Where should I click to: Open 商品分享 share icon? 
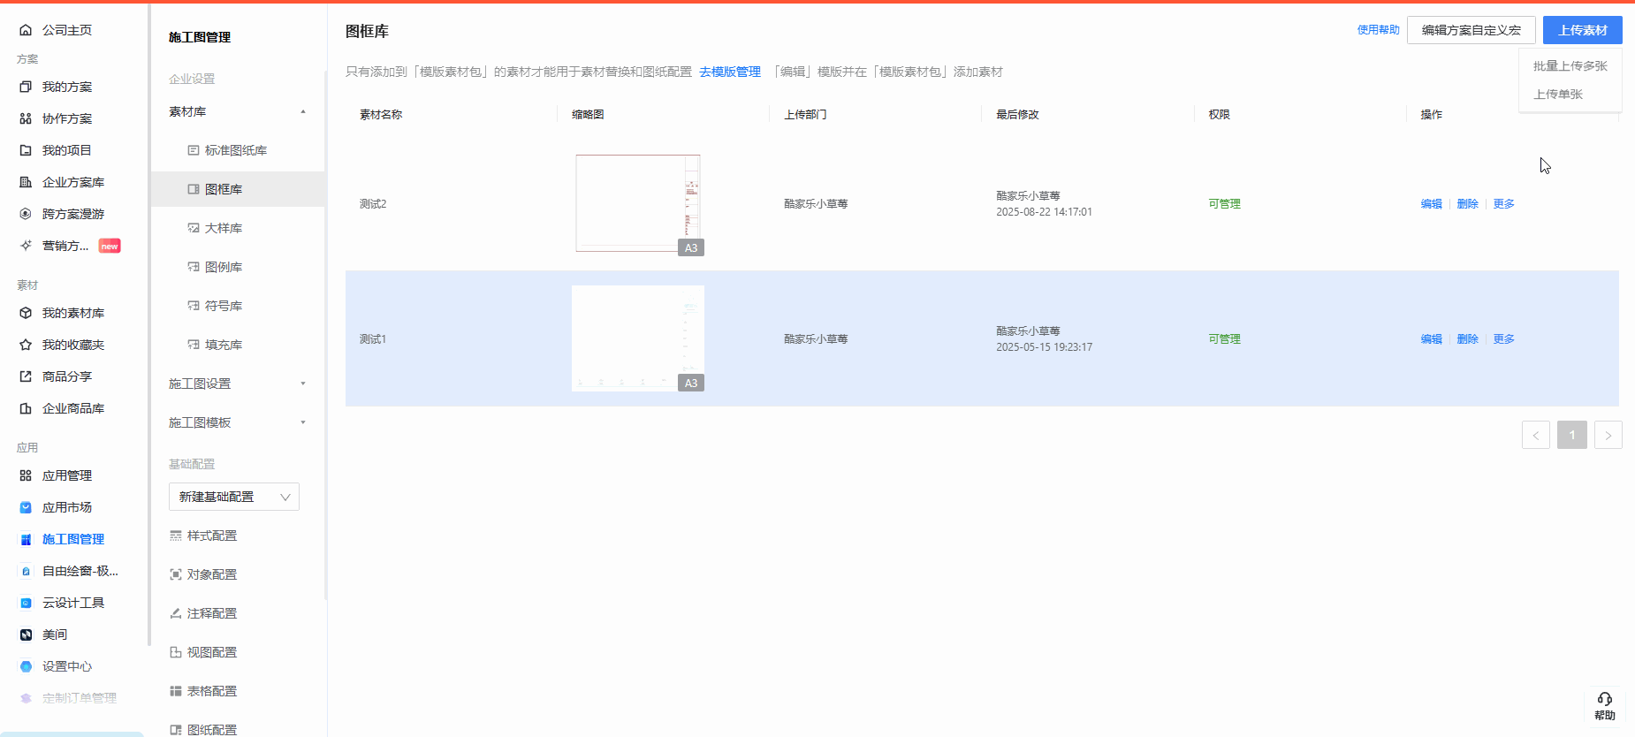(26, 376)
